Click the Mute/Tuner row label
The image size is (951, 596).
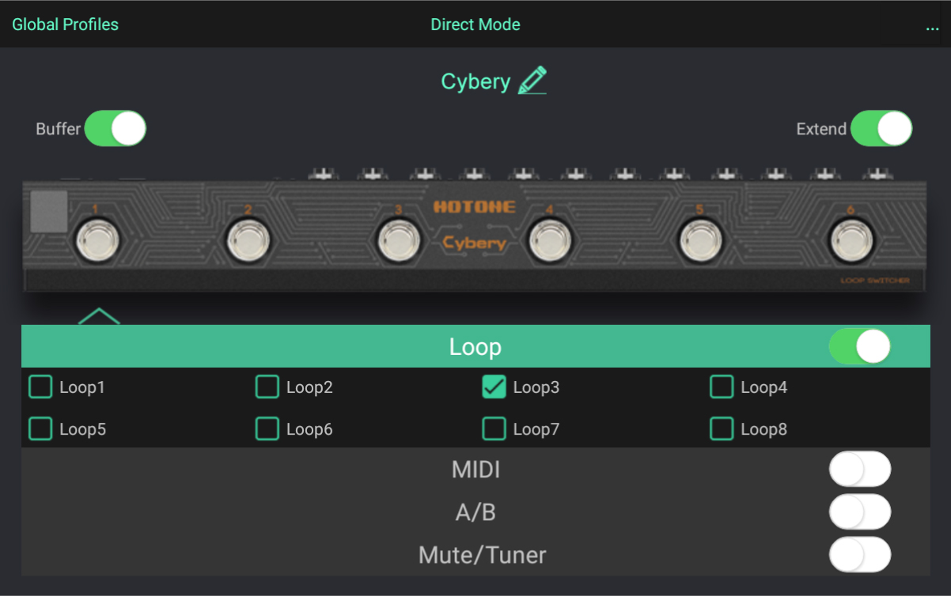(x=483, y=555)
